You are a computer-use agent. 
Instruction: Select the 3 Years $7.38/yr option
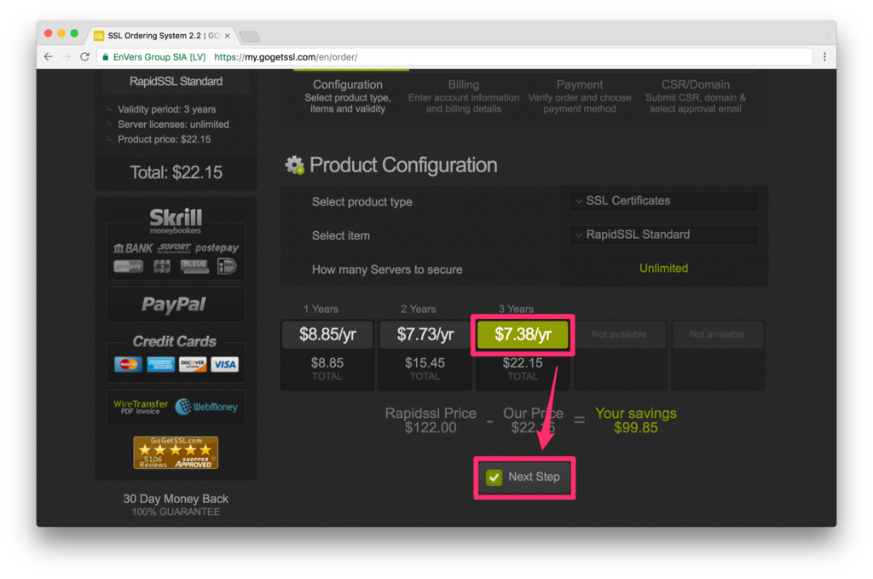pyautogui.click(x=523, y=334)
